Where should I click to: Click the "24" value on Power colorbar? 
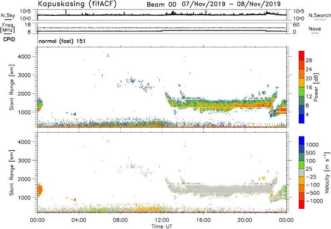(x=309, y=69)
